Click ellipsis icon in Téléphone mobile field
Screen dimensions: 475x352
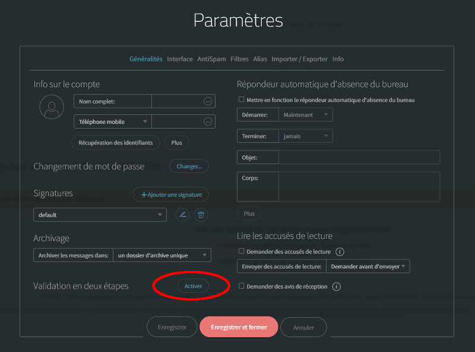208,121
